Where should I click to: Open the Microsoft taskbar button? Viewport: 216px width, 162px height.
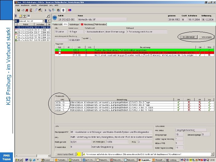point(158,160)
